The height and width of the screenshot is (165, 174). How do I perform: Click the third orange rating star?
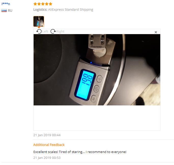[x=43, y=4]
